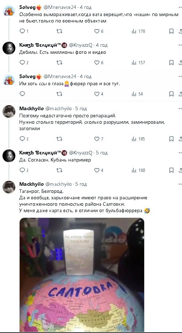Open the '5 год' timestamp on Таганрог tweet
The image size is (182, 333).
[81, 184]
